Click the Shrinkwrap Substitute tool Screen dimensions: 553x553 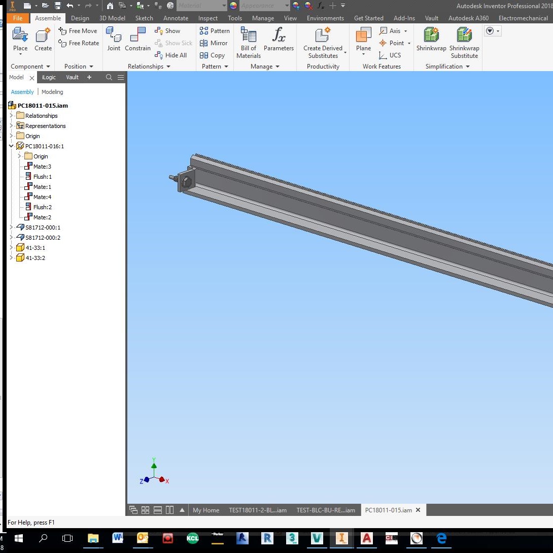point(464,42)
